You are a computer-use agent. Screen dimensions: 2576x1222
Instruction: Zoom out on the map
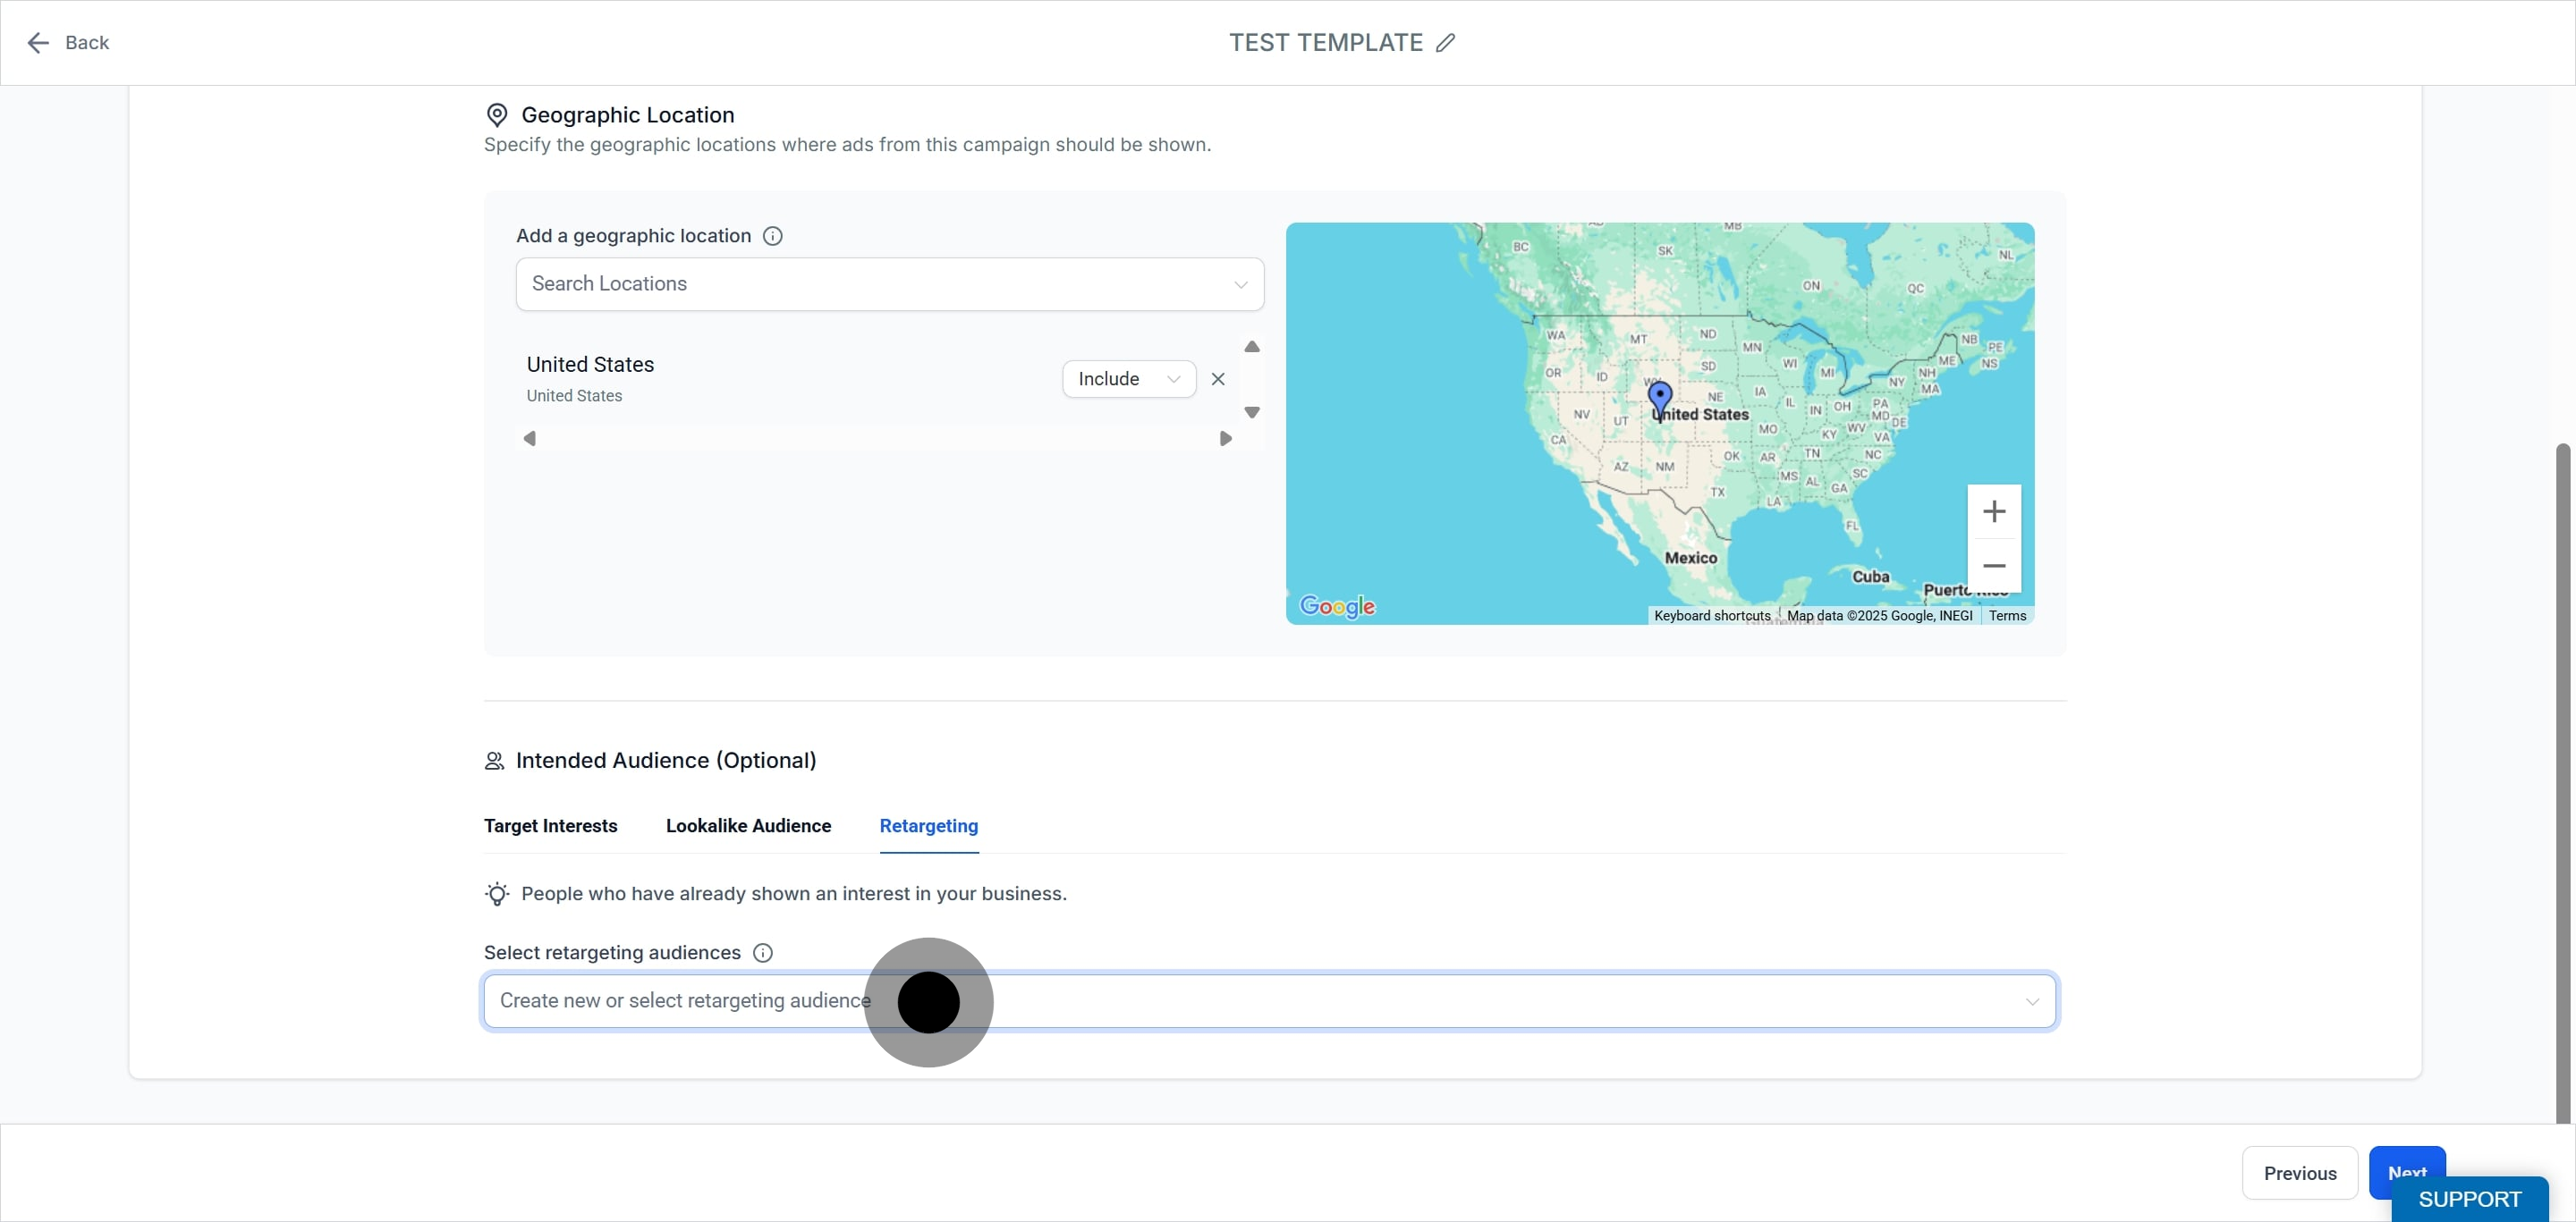tap(1994, 566)
